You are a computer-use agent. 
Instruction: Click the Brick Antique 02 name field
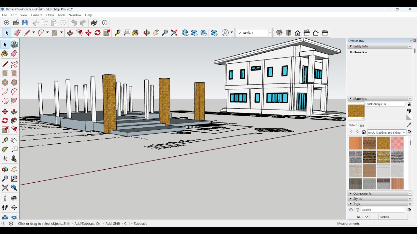click(x=385, y=104)
